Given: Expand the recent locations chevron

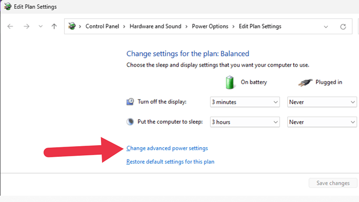Looking at the screenshot, I should point(41,27).
